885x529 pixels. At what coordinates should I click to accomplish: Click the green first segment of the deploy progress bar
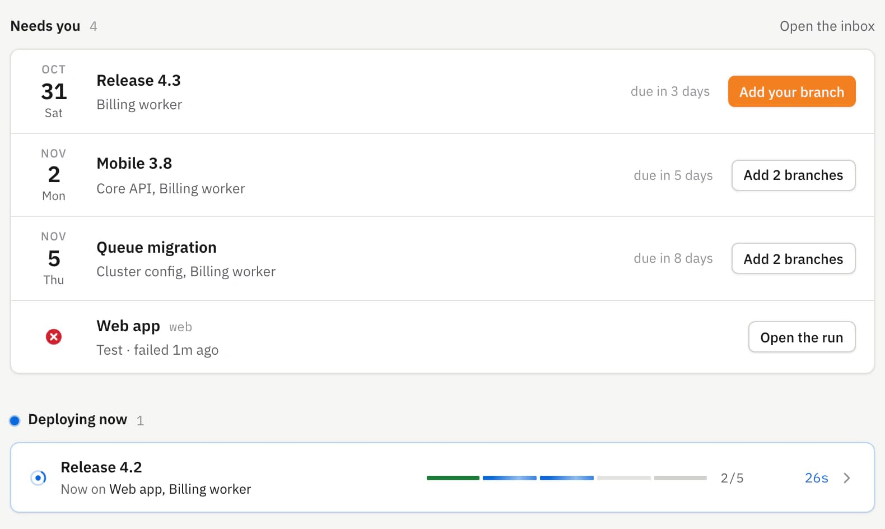(x=453, y=478)
